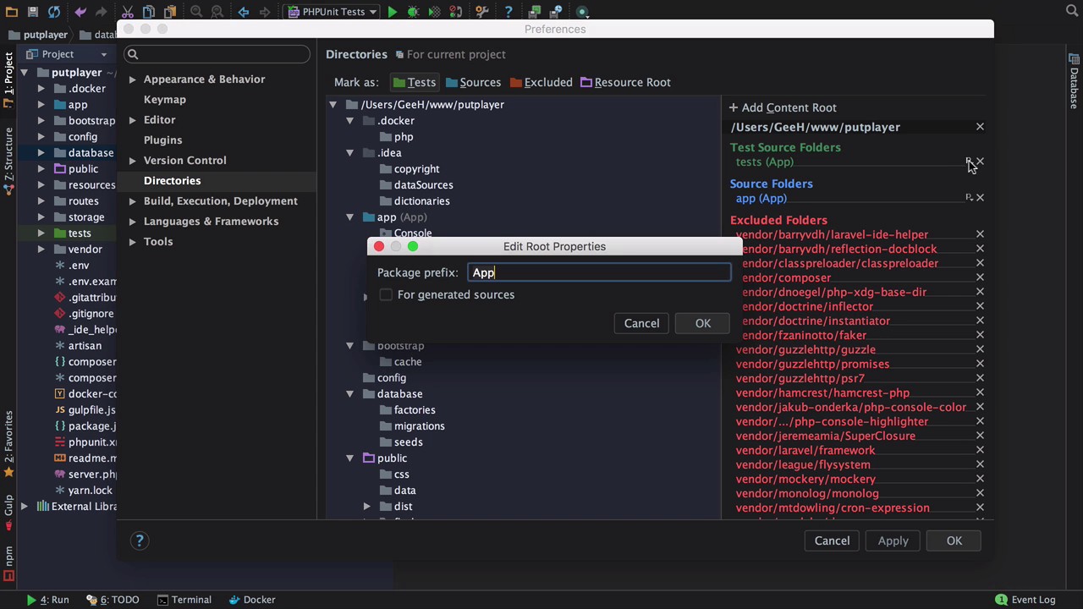
Task: Click the Copy toolbar icon
Action: click(149, 12)
